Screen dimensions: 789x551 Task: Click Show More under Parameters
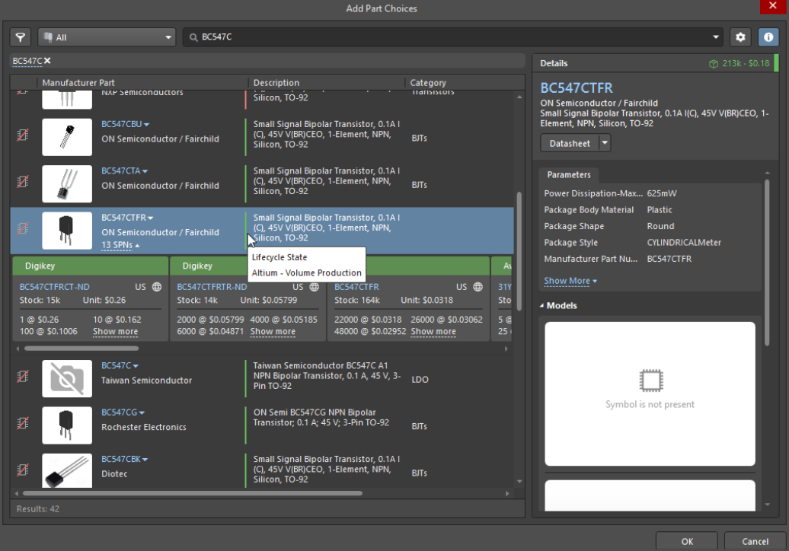[570, 281]
